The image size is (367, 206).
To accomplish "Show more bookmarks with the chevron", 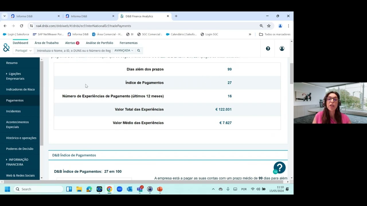I will [250, 34].
